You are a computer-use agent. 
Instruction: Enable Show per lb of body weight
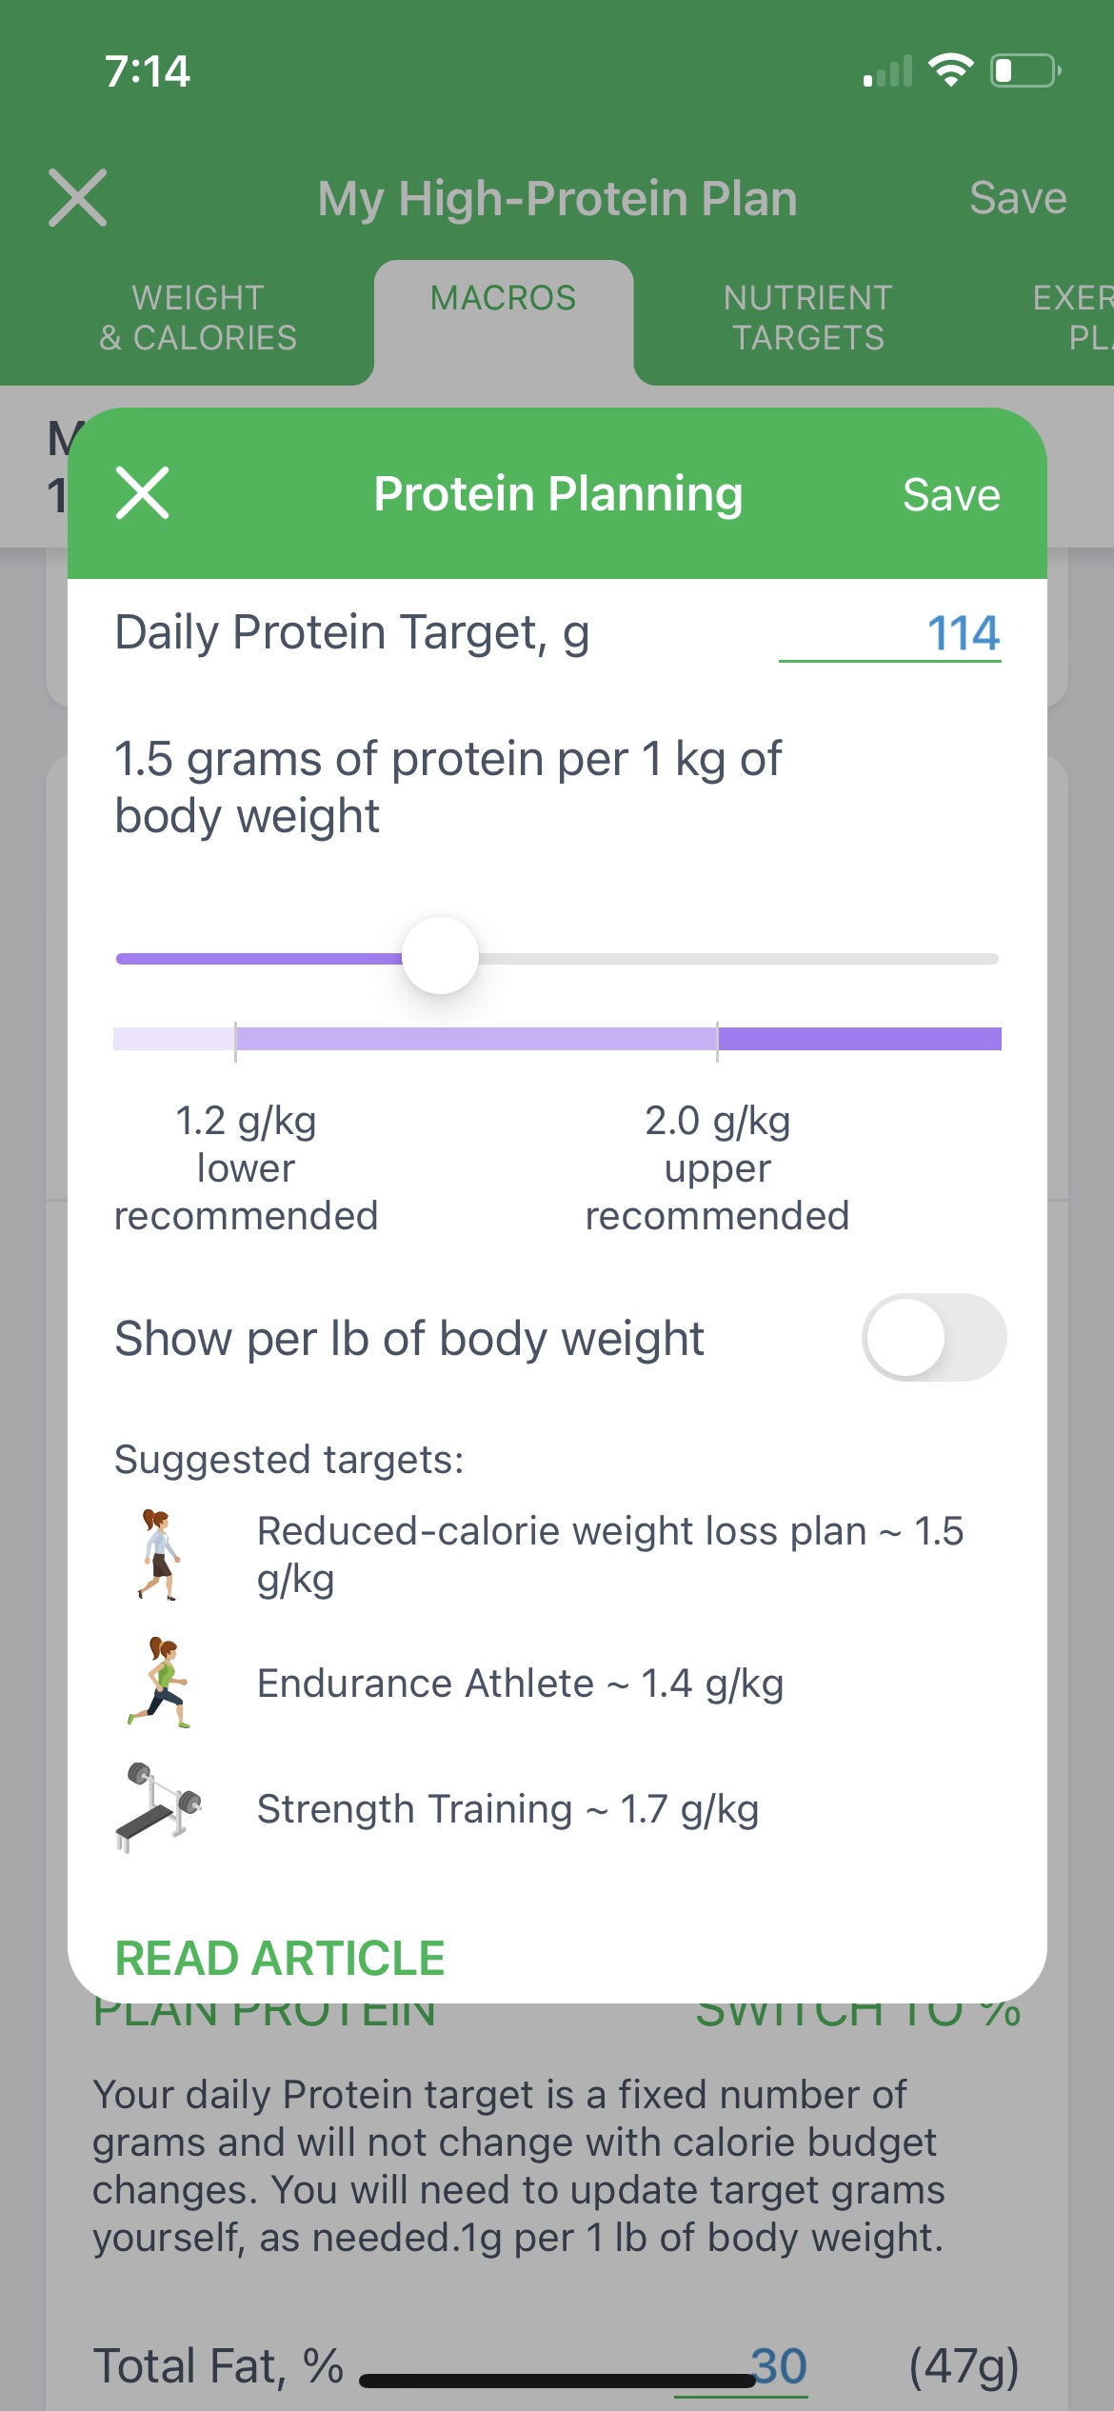coord(933,1338)
